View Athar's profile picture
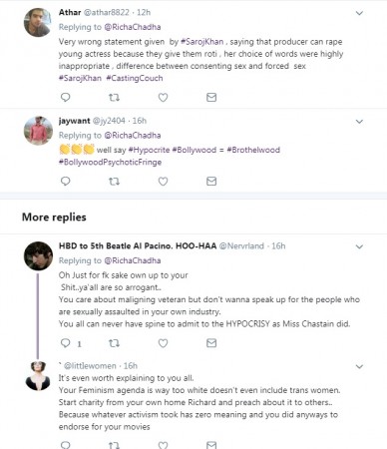387x449 pixels. 38,22
